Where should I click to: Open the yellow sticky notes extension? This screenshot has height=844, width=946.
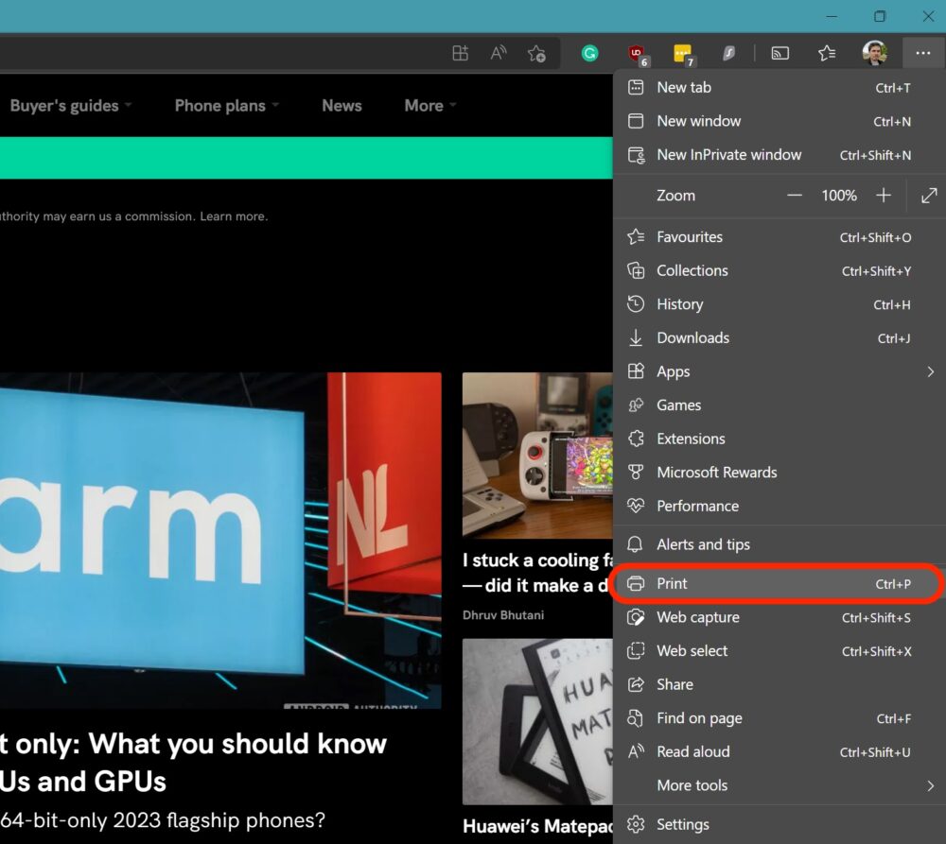coord(682,53)
